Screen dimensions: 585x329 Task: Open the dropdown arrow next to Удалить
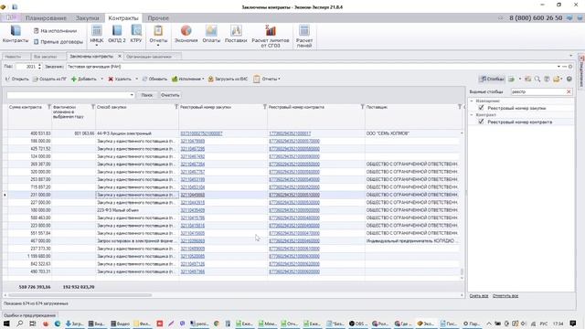136,80
